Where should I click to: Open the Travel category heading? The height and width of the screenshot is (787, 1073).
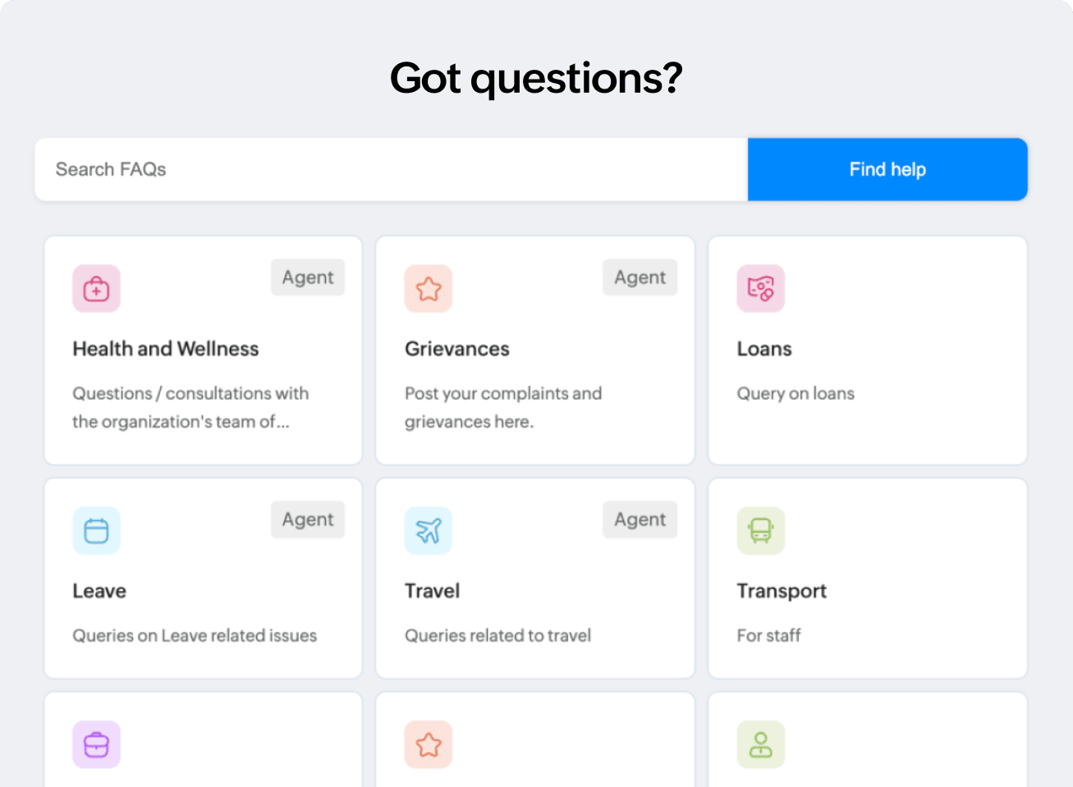432,591
